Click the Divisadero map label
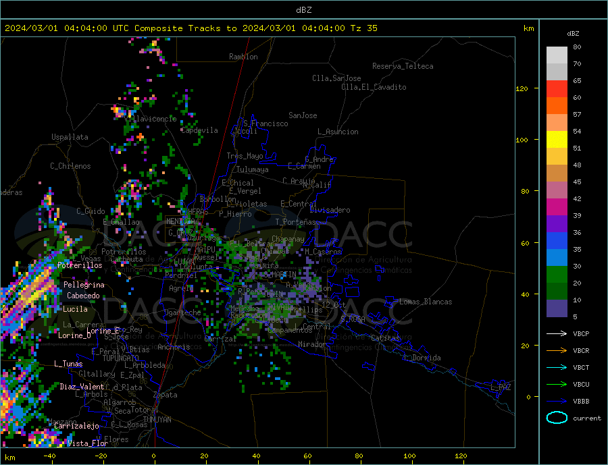608x465 pixels. tap(330, 210)
